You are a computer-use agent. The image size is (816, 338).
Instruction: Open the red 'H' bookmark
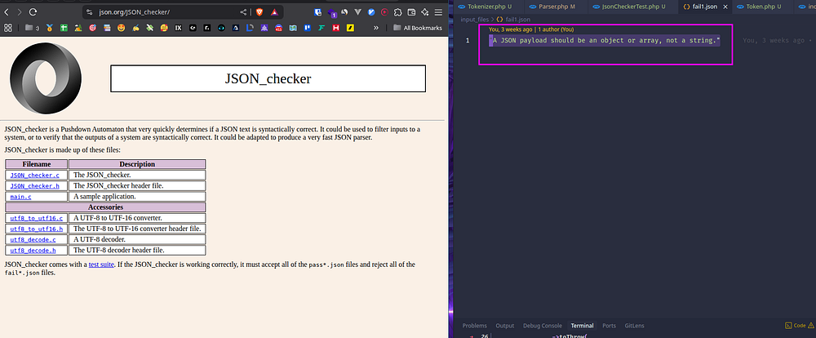tap(336, 28)
